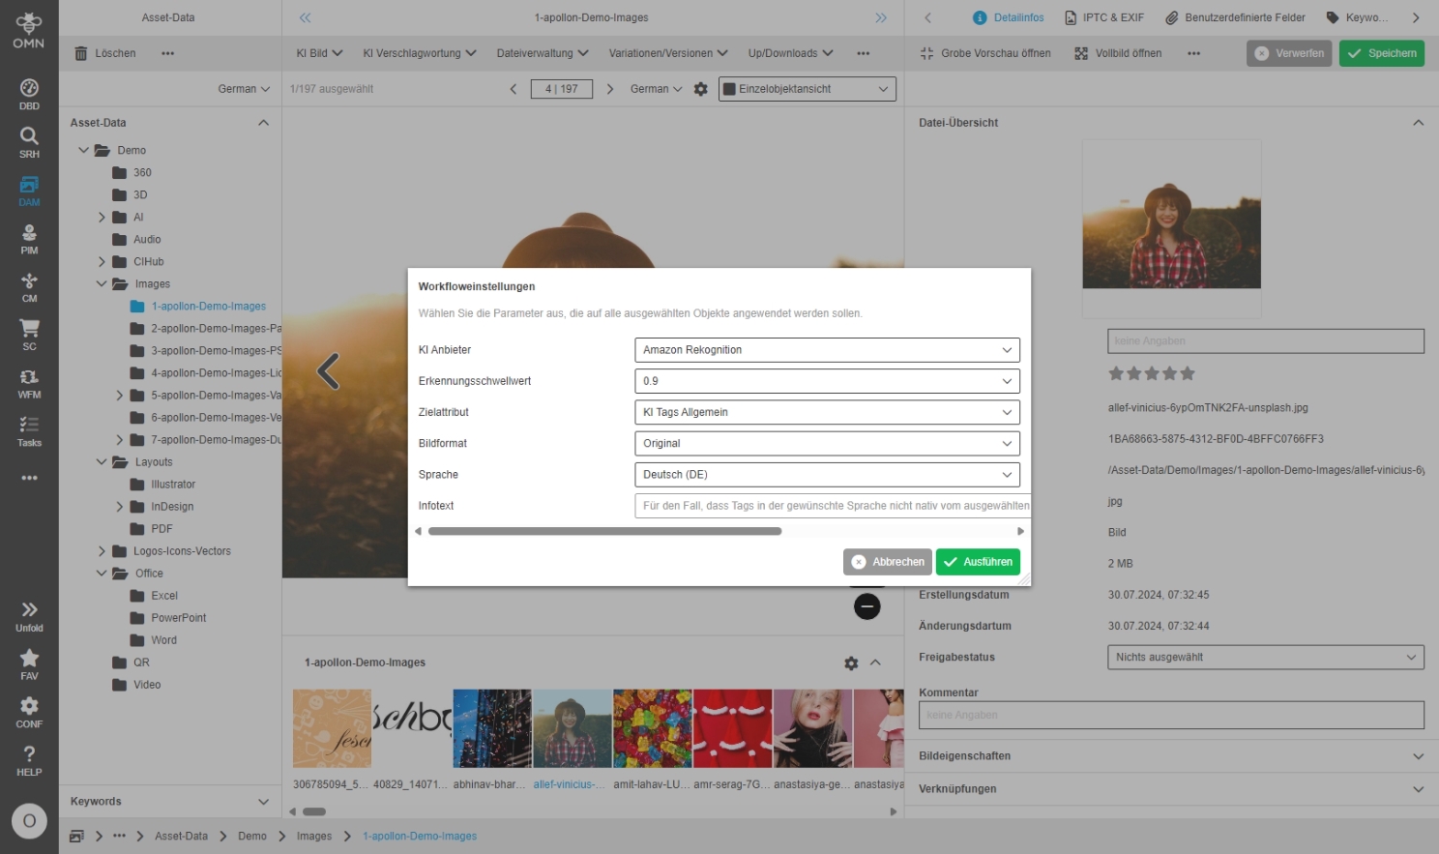
Task: Open the DAM module in sidebar
Action: (29, 190)
